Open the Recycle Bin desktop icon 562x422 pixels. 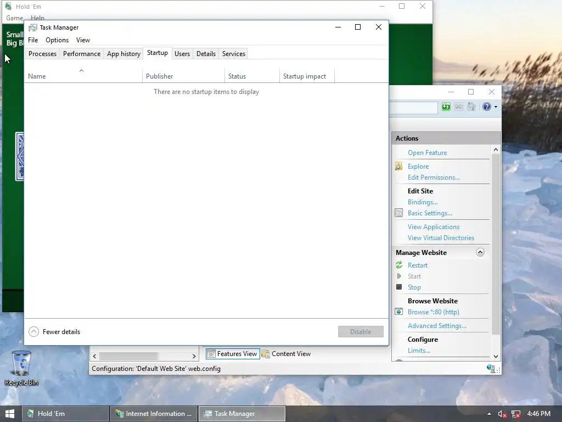21,368
